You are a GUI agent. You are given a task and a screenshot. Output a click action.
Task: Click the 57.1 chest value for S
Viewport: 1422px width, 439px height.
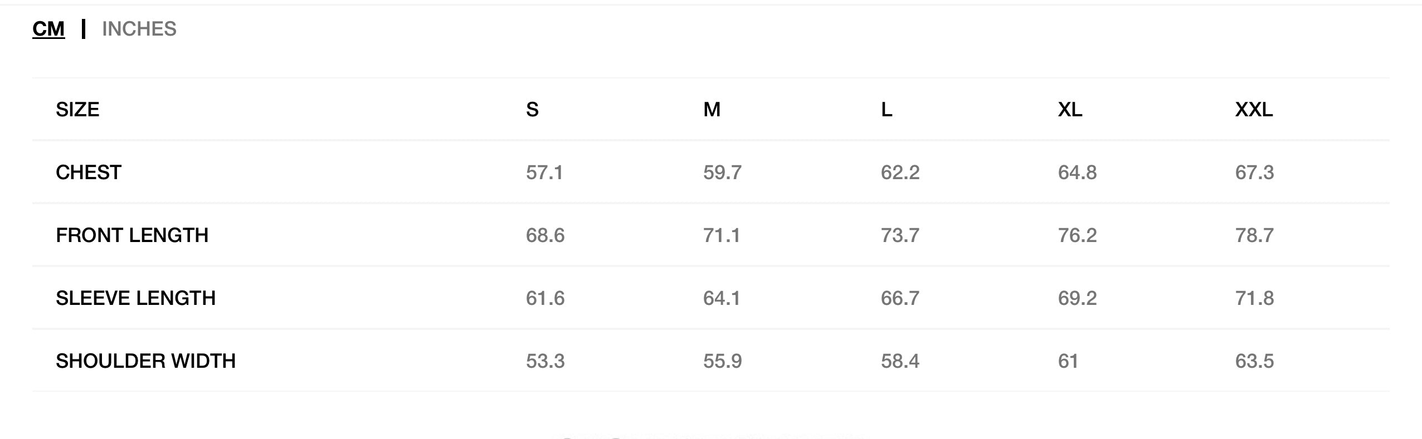[544, 172]
